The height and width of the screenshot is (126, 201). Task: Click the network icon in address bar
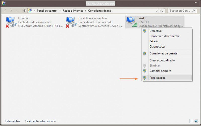30,11
